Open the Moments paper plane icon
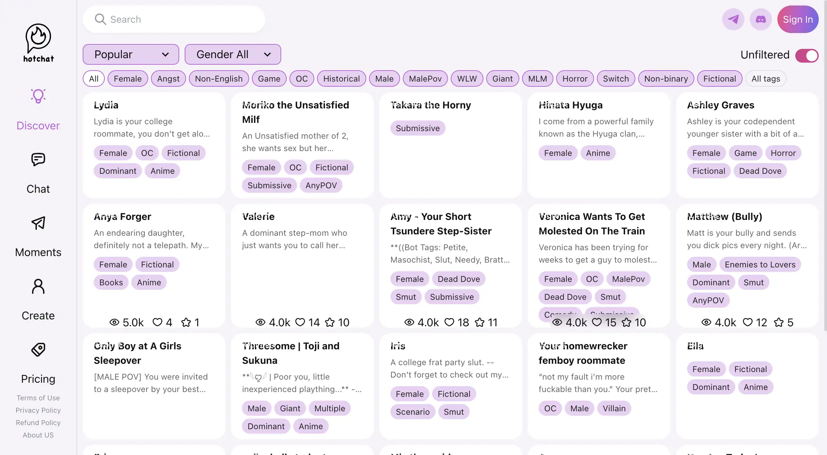 pyautogui.click(x=38, y=223)
